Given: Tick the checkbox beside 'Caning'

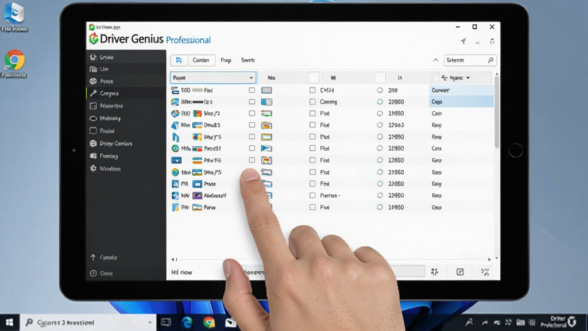Looking at the screenshot, I should coord(312,102).
